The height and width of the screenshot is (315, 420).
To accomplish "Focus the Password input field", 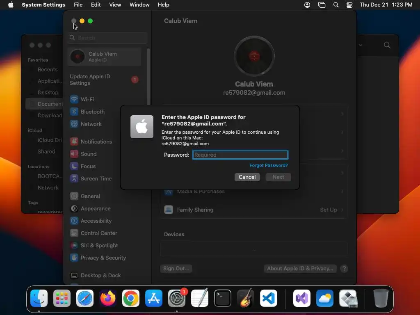I will (x=240, y=155).
